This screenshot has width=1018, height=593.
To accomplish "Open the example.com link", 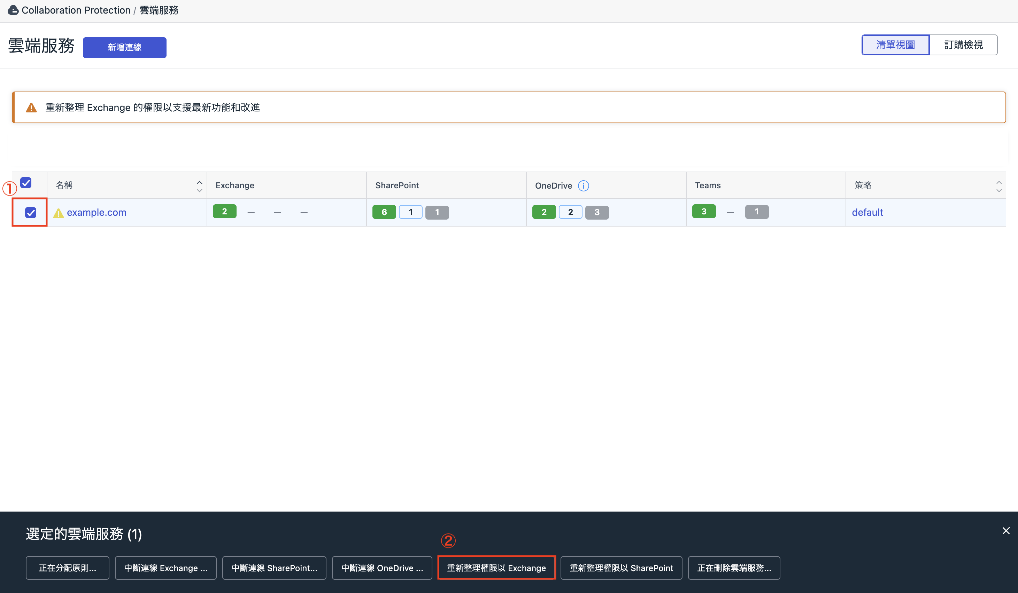I will point(97,213).
